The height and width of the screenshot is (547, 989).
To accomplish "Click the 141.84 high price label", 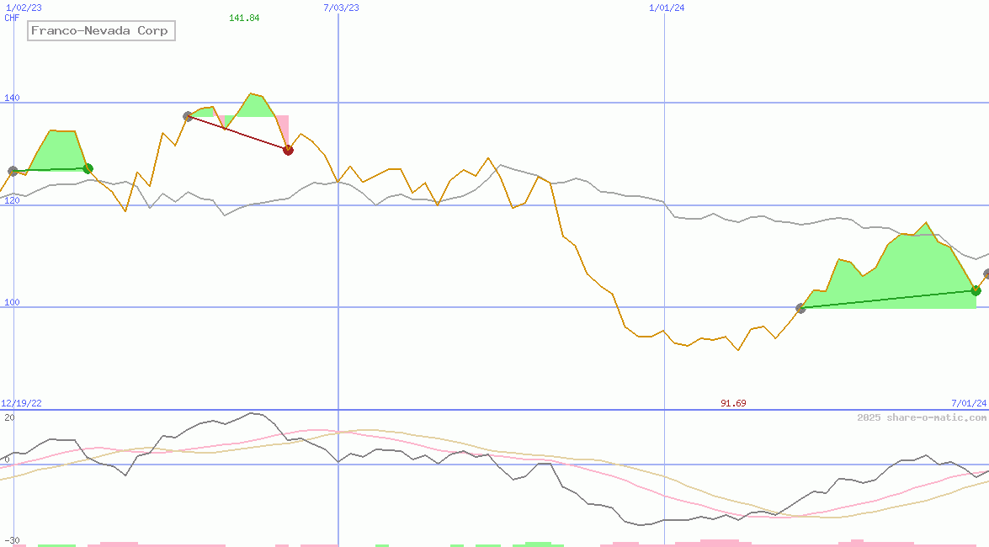I will tap(244, 18).
